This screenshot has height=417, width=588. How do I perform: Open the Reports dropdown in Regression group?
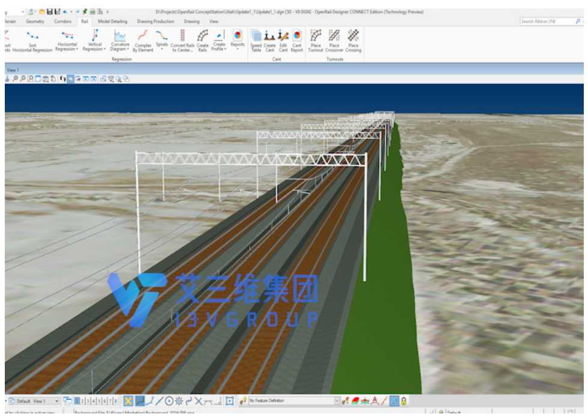click(237, 40)
